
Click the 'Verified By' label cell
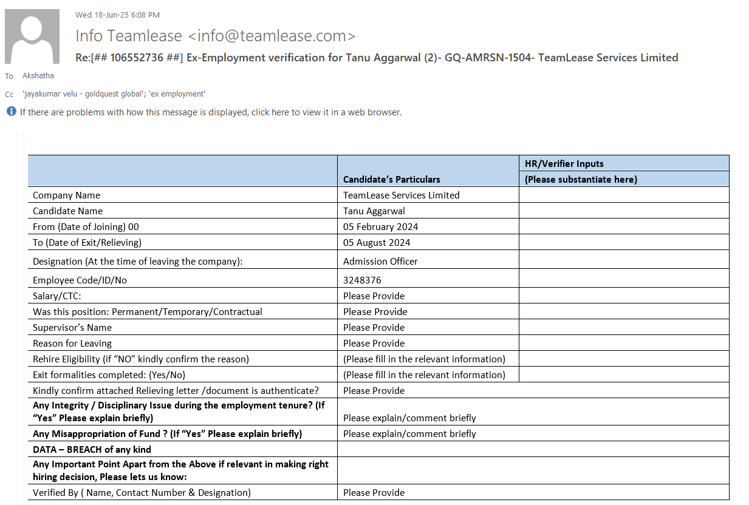click(x=183, y=492)
